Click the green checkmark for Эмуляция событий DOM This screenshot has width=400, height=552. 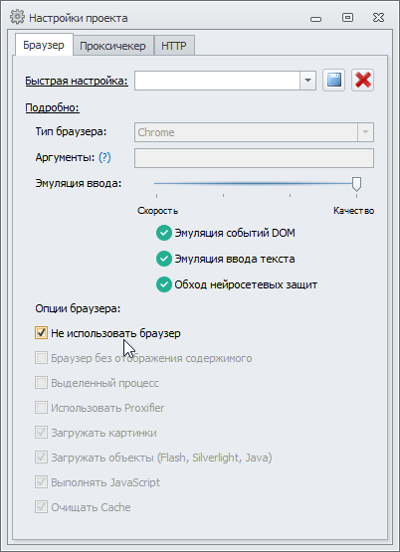click(164, 233)
